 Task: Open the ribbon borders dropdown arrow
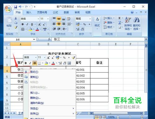[26, 29]
